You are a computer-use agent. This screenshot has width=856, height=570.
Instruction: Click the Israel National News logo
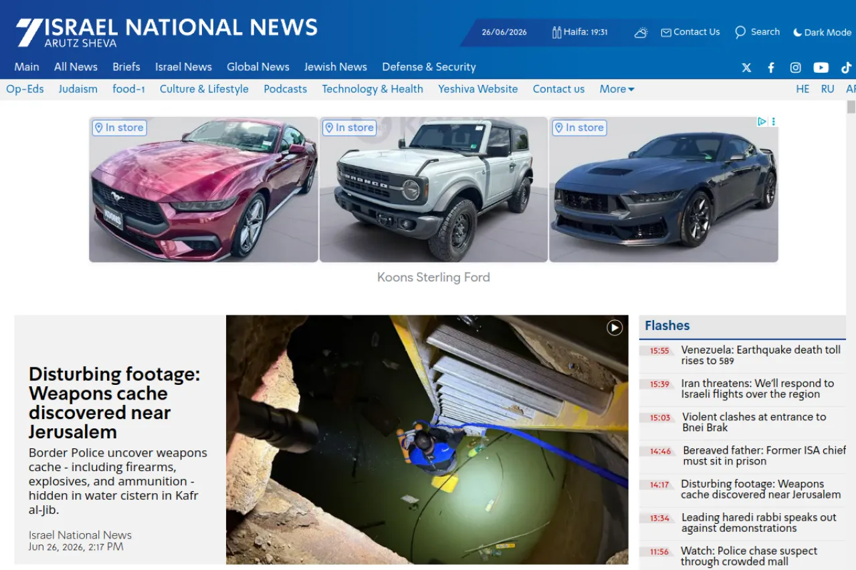[x=167, y=32]
